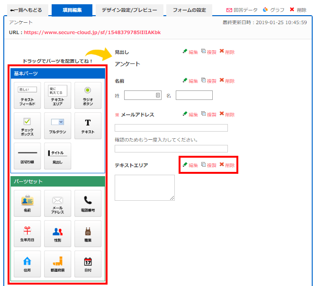The width and height of the screenshot is (316, 286).
Task: Pick the heading (見出し) part icon
Action: point(57,156)
